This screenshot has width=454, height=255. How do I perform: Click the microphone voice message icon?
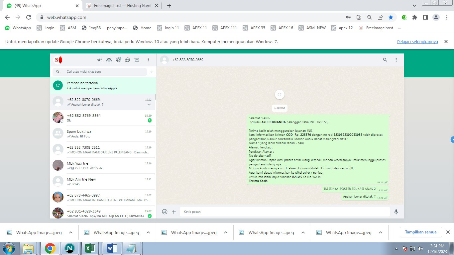[x=396, y=212]
